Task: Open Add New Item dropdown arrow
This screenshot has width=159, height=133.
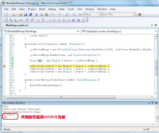Action: 17,15
